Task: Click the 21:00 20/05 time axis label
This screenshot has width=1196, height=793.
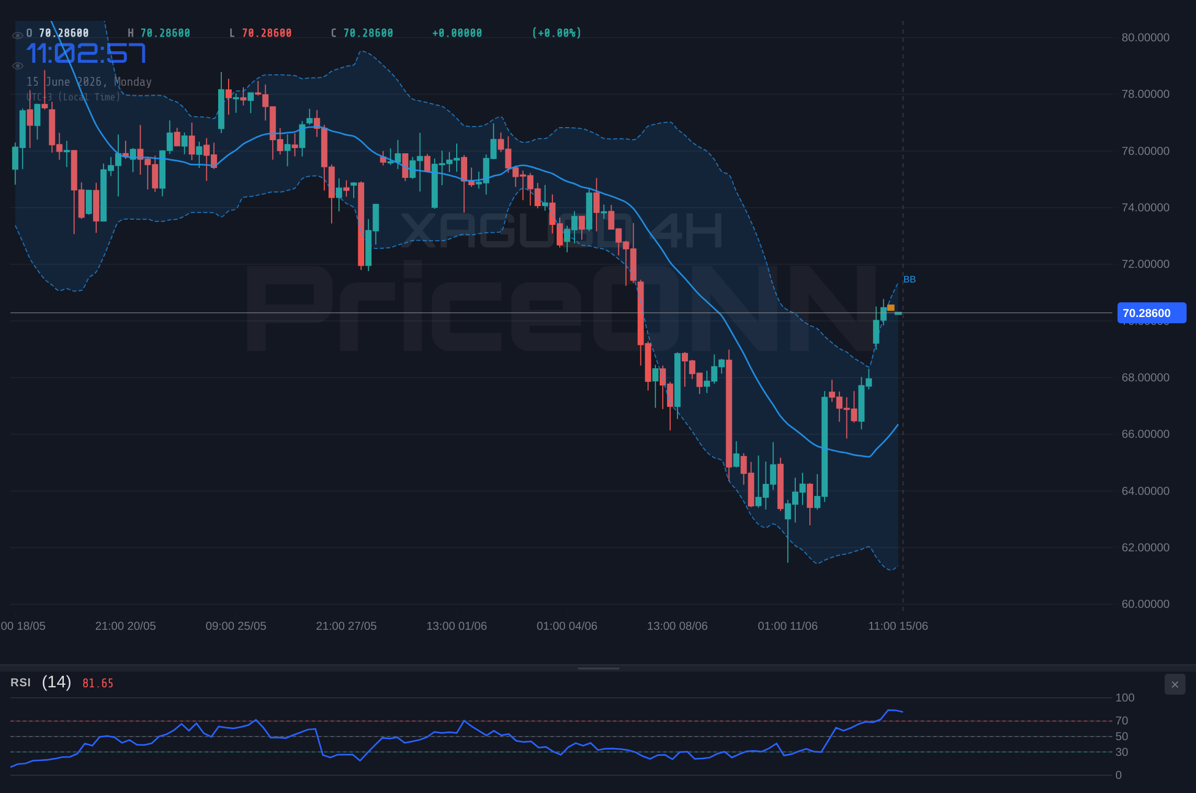Action: point(126,626)
